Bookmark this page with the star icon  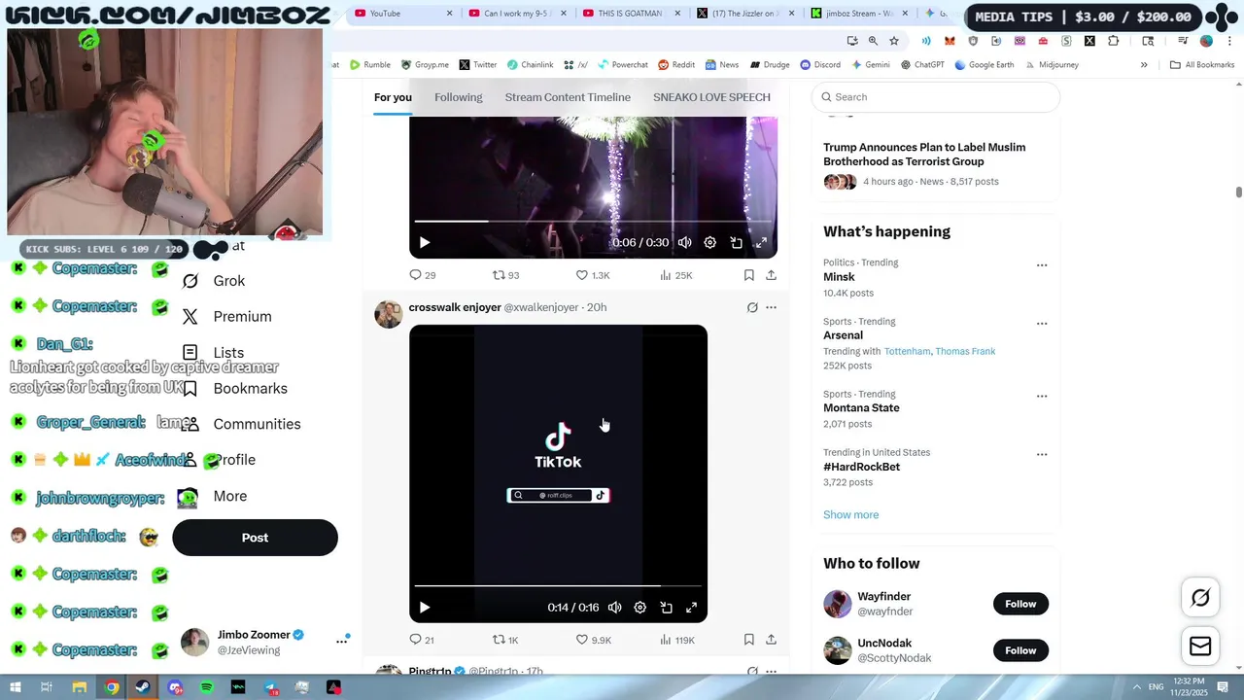coord(894,41)
